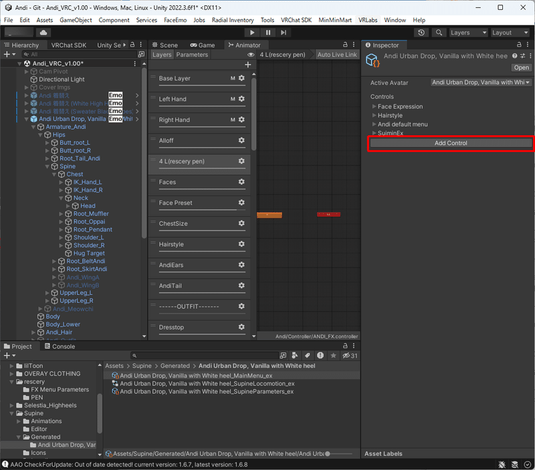The width and height of the screenshot is (535, 470).
Task: Click the checkmark activity icon in status bar
Action: 528,465
